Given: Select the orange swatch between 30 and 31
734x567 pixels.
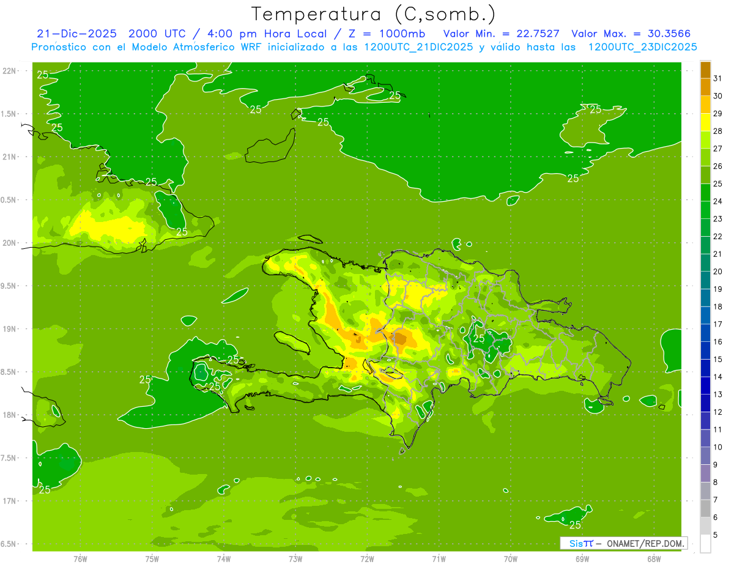Looking at the screenshot, I should (705, 87).
